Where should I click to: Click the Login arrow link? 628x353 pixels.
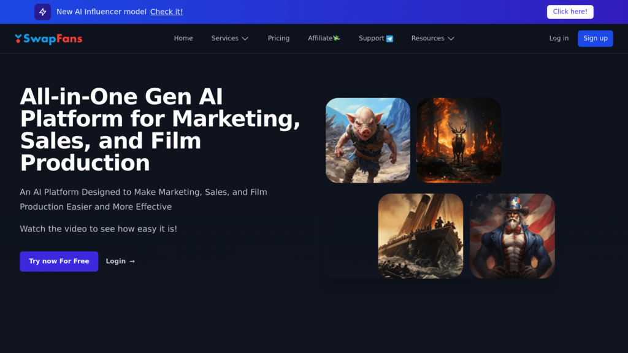click(120, 261)
